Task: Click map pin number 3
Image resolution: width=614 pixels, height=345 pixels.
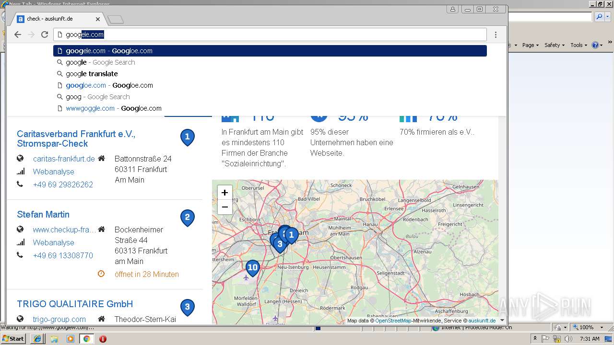Action: (x=280, y=244)
